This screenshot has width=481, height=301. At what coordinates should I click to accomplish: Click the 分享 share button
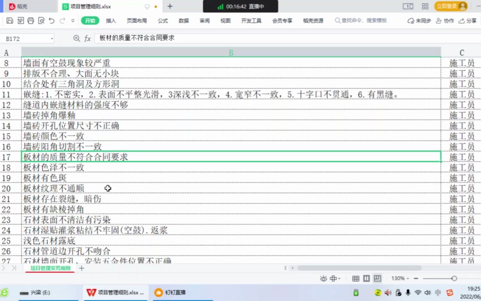point(468,21)
